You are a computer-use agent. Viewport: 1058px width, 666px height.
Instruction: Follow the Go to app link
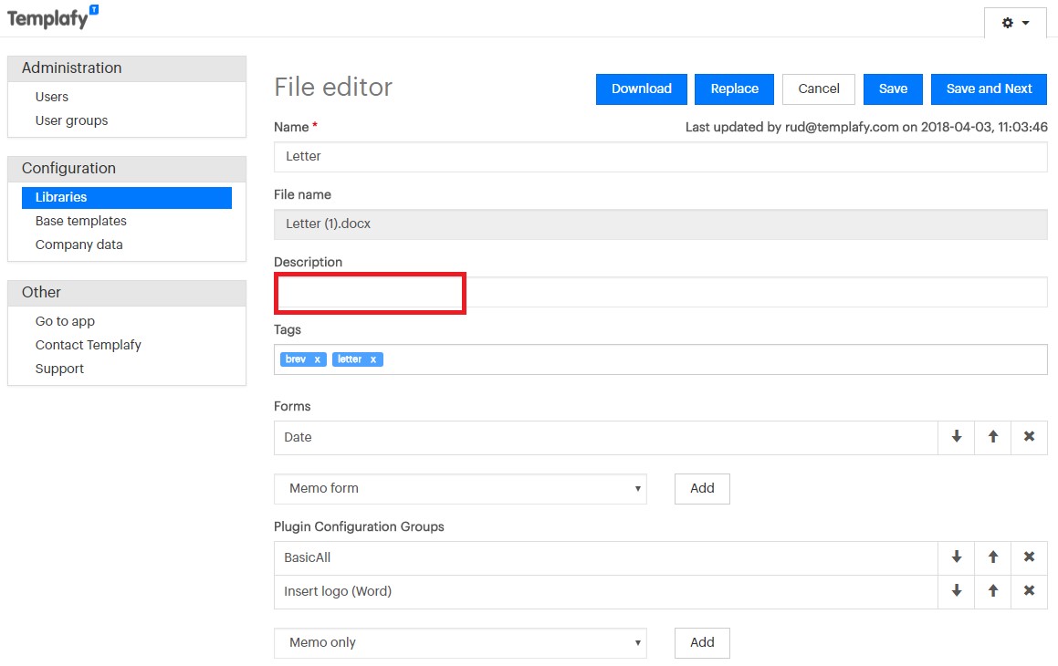click(65, 321)
